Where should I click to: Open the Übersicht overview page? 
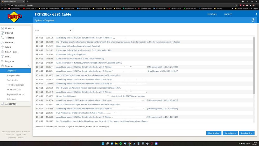(10, 28)
